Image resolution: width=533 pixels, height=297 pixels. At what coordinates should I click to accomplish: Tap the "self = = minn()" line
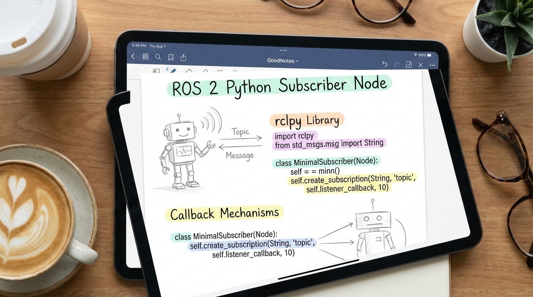click(x=315, y=171)
